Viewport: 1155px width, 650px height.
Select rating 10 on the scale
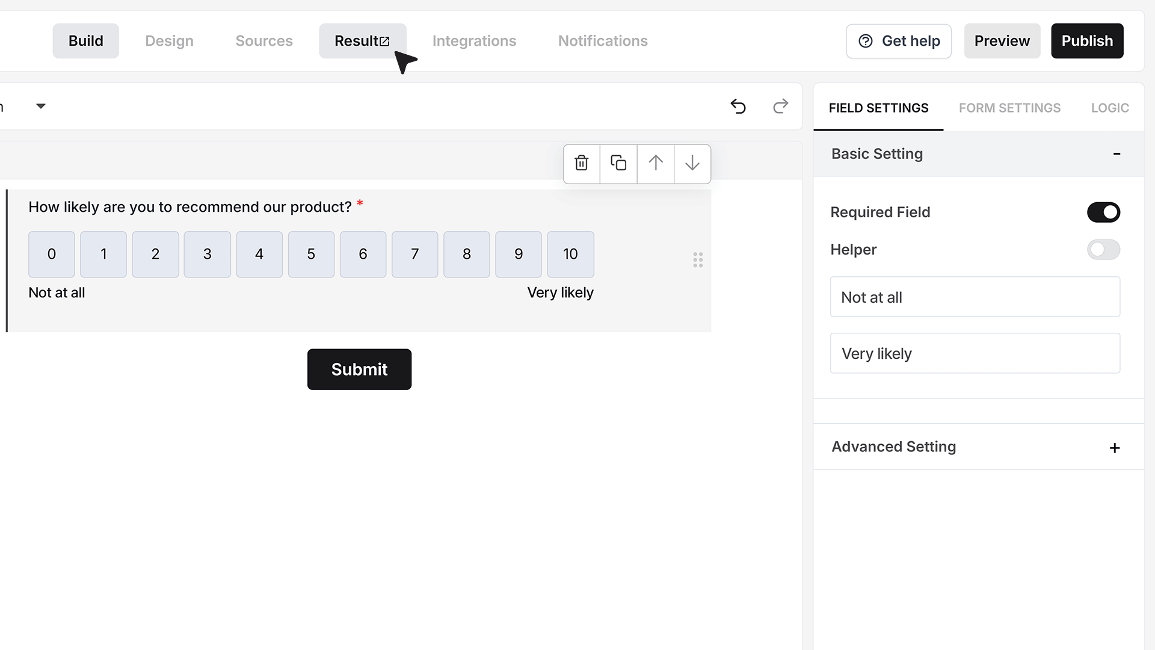[x=570, y=255]
